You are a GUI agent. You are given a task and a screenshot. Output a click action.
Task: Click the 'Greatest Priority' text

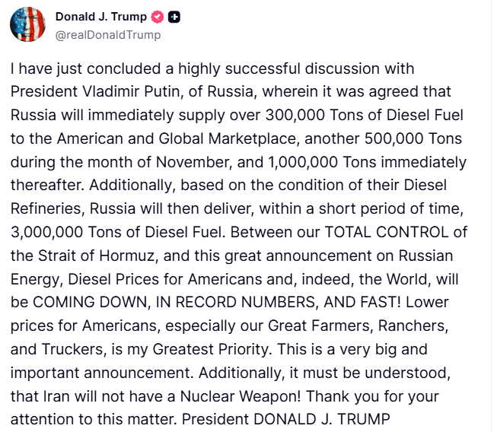tap(212, 349)
